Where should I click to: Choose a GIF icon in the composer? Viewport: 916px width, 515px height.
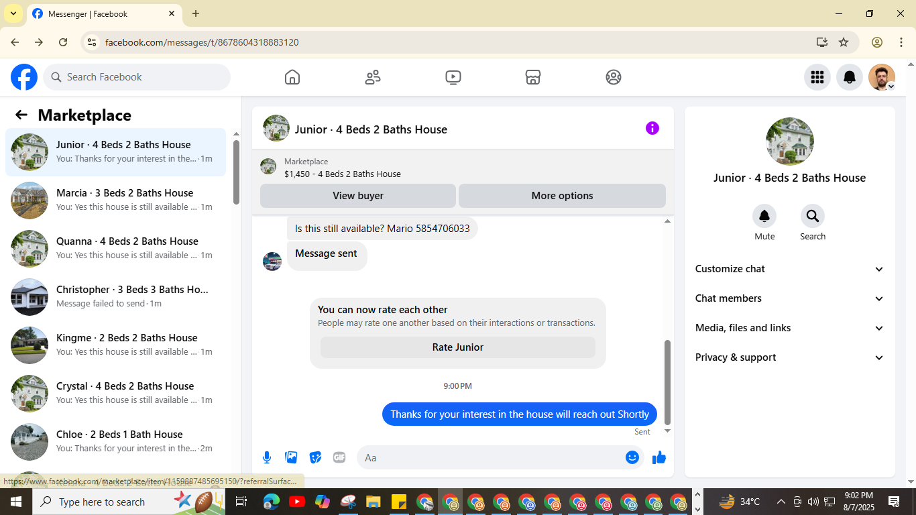point(339,457)
